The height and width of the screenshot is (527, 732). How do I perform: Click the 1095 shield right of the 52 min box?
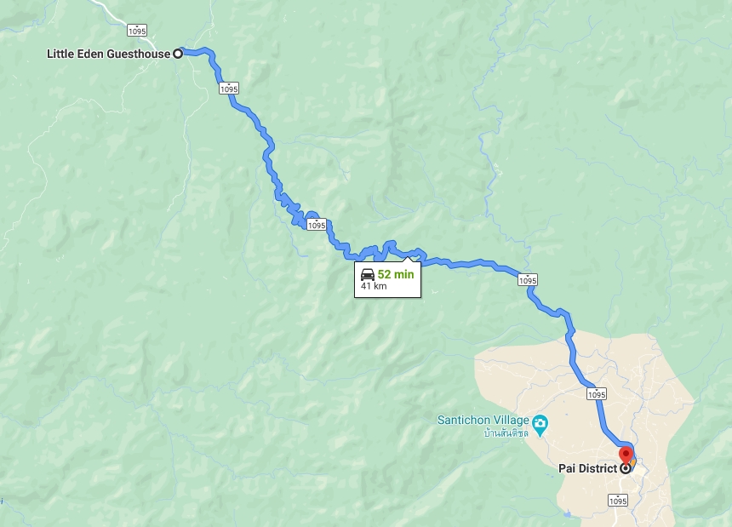pyautogui.click(x=528, y=280)
